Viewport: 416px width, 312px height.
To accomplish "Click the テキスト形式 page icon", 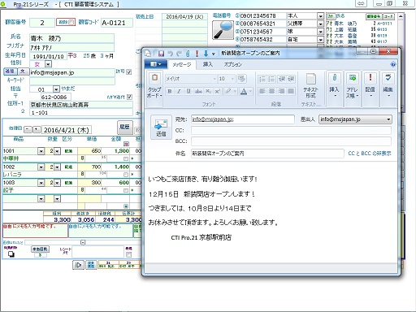I will tap(310, 79).
